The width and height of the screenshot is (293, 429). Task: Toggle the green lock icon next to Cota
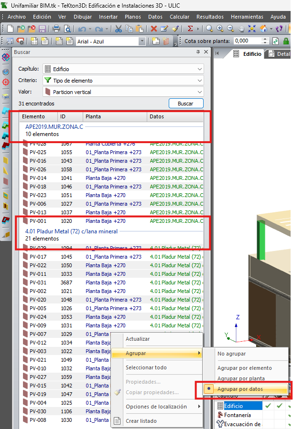(x=275, y=41)
